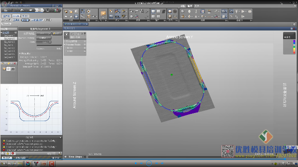Switch to the first blue operation tab
This screenshot has width=298, height=167.
6,16
